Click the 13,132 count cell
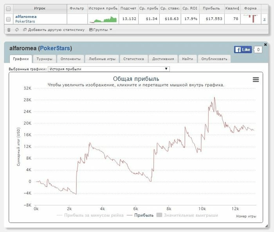274x232 pixels. pyautogui.click(x=129, y=19)
